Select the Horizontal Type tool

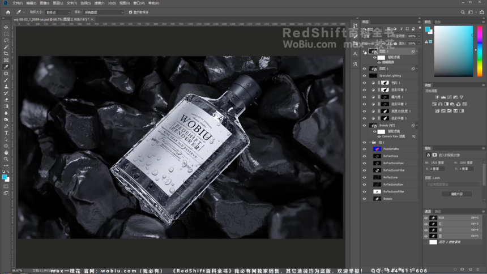tap(6, 132)
